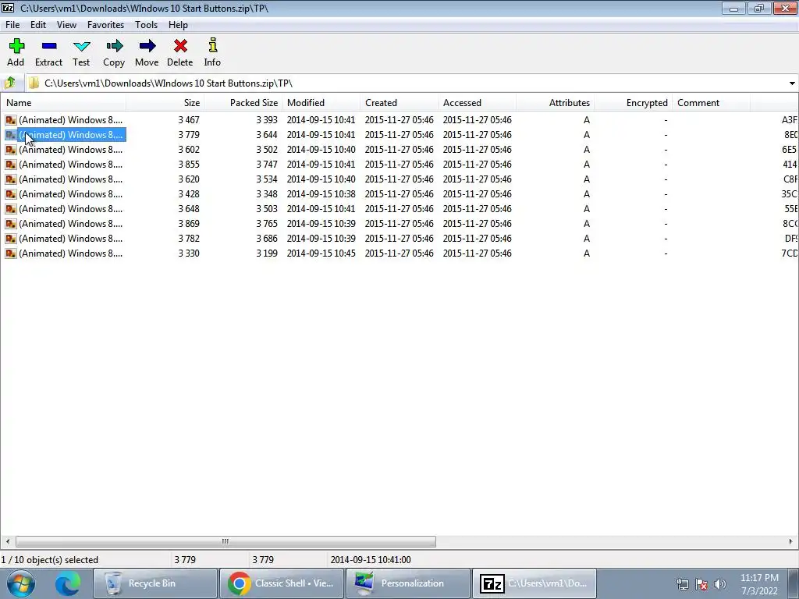799x599 pixels.
Task: Click file icon of row sized 3 620
Action: coord(11,179)
